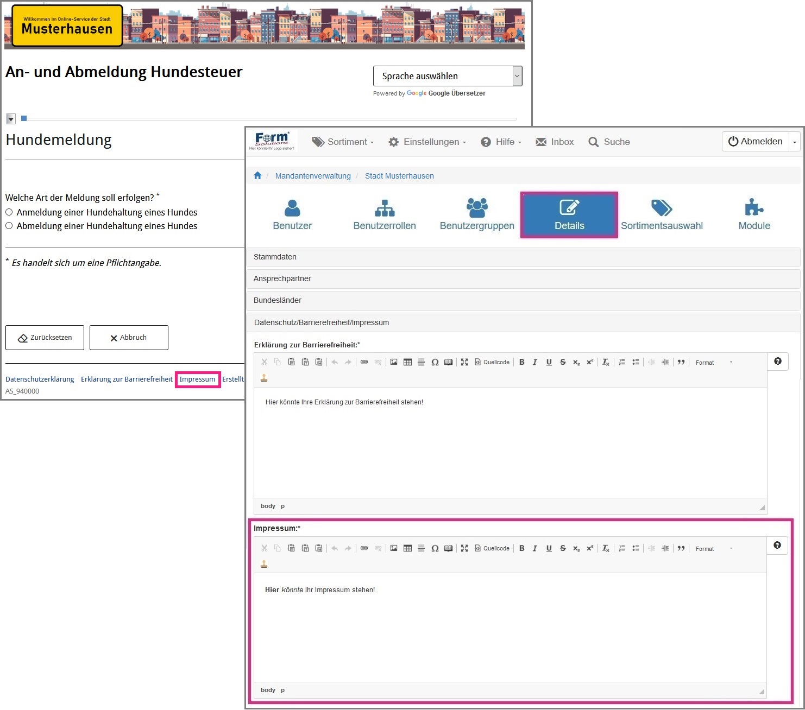The width and height of the screenshot is (805, 710).
Task: Open the Module tab
Action: coord(754,215)
